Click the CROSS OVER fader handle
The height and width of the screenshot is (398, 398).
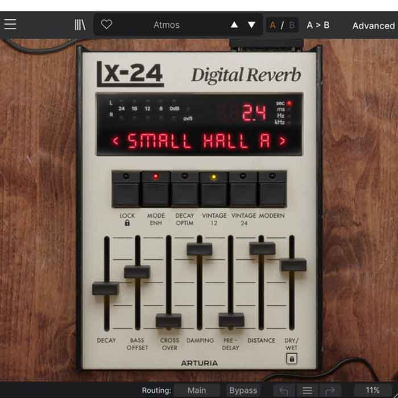tap(168, 320)
